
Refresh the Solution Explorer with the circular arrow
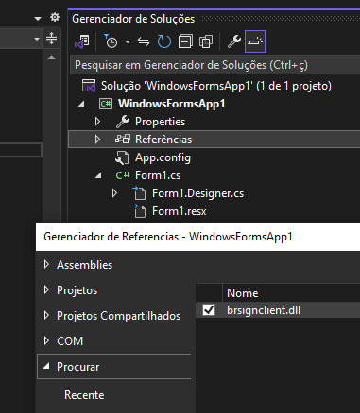point(164,41)
